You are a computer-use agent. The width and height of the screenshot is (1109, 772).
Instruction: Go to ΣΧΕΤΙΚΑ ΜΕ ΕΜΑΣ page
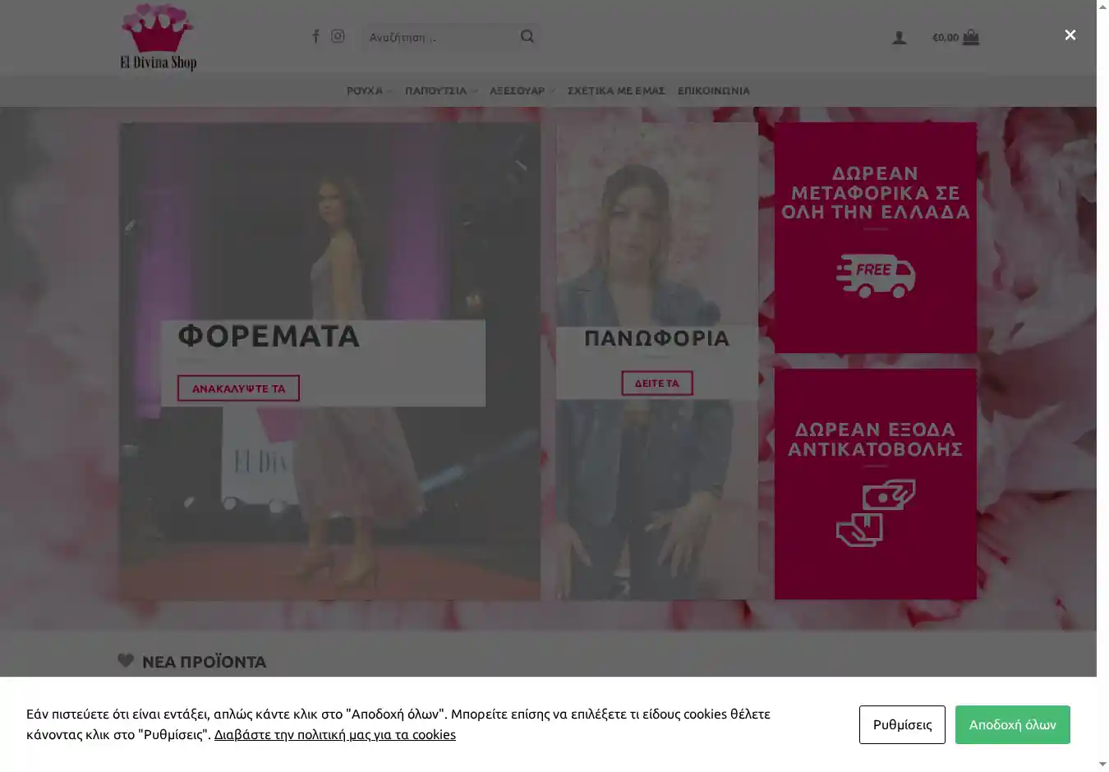click(x=616, y=91)
